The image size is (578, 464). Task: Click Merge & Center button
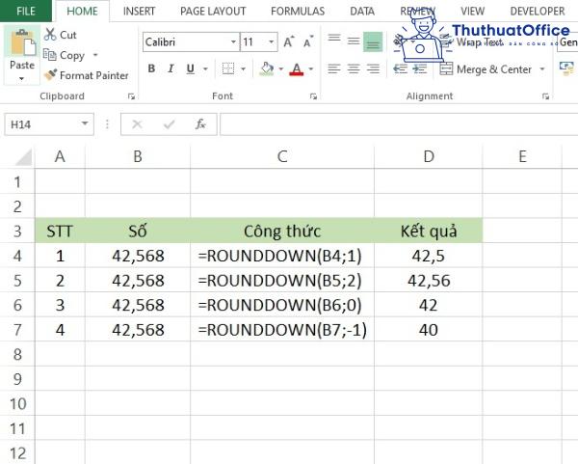[x=486, y=69]
